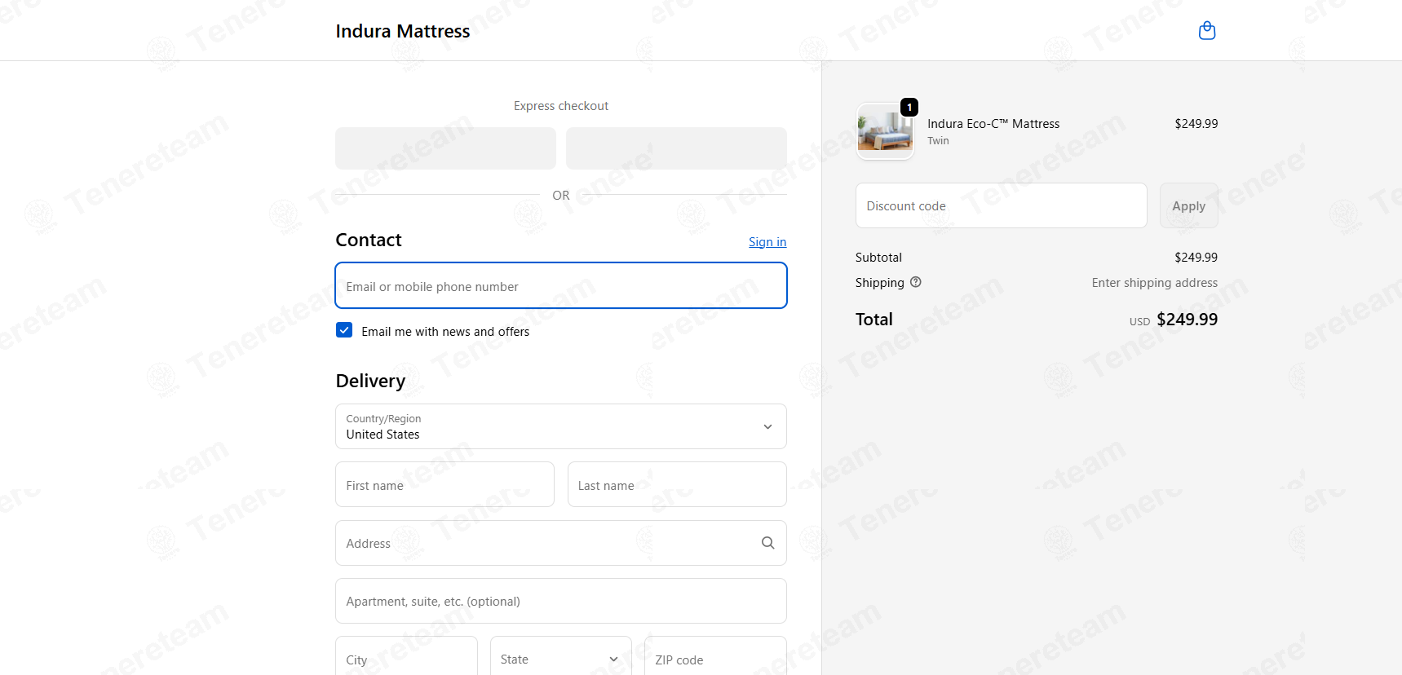Select the second express checkout button
The image size is (1402, 675).
click(x=676, y=148)
